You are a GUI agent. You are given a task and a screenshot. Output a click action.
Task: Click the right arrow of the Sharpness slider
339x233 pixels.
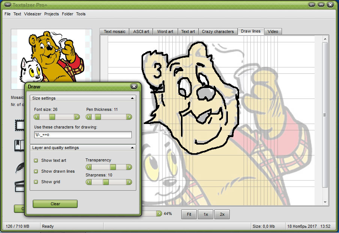(x=129, y=182)
